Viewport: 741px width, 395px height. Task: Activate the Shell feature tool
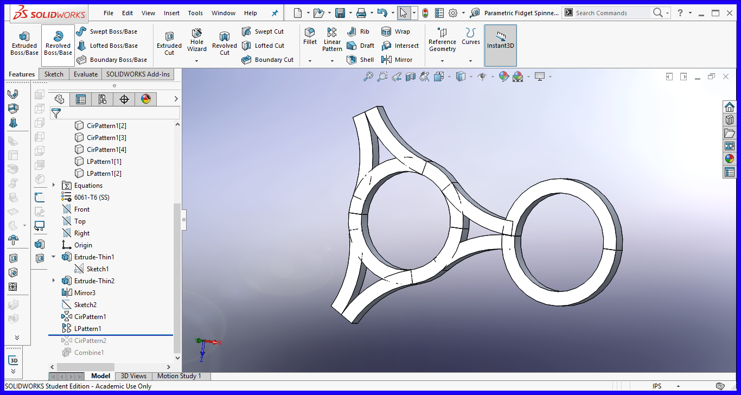[x=360, y=60]
